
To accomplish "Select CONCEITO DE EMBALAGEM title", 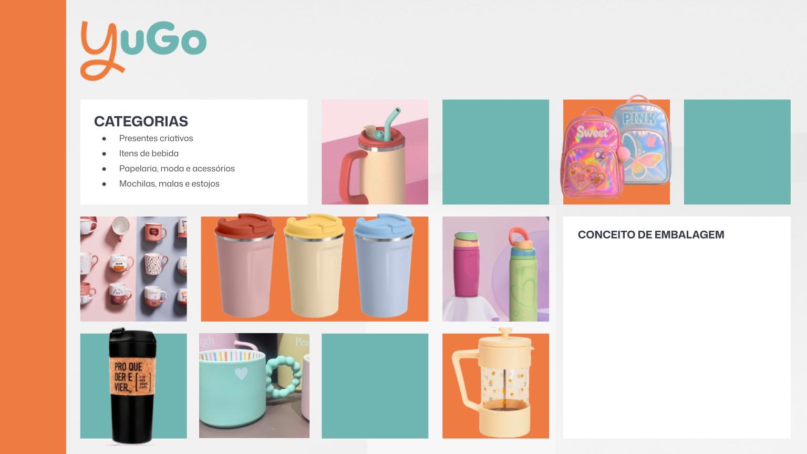I will [651, 235].
